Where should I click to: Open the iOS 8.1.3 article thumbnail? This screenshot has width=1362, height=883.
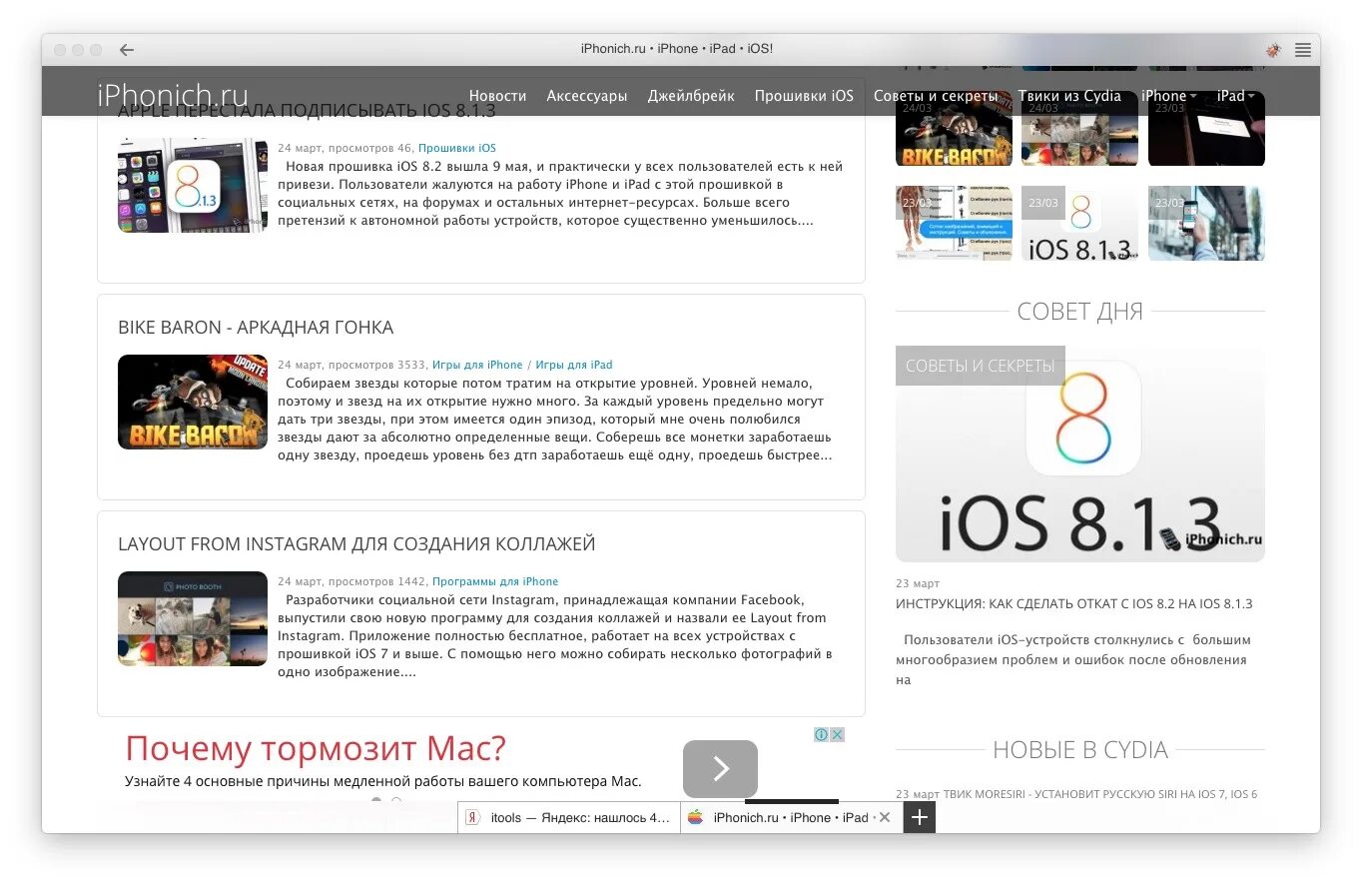pos(193,186)
